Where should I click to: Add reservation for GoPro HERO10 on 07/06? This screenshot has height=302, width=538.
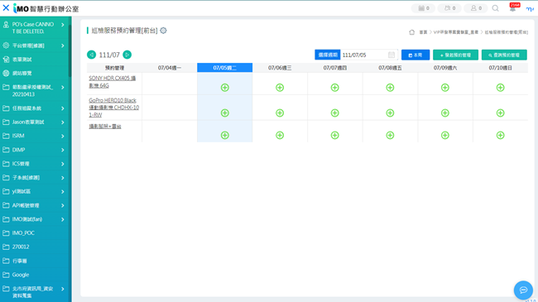click(280, 113)
